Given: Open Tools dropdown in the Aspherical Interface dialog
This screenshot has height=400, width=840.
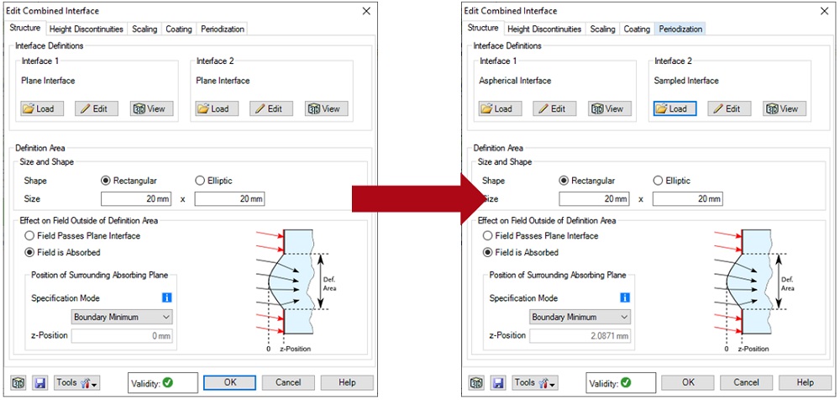Looking at the screenshot, I should [534, 382].
